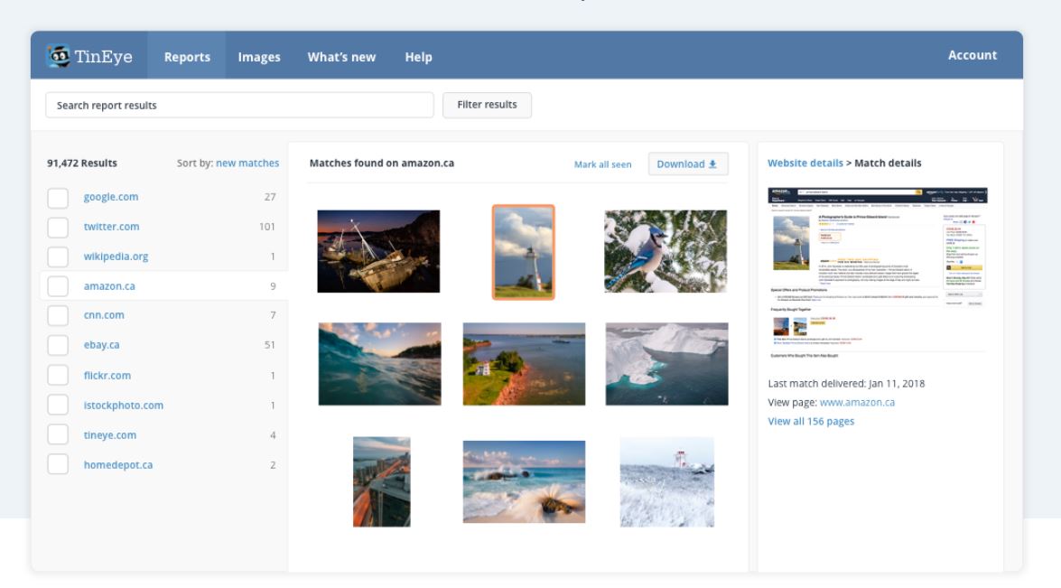Viewport: 1061px width, 588px height.
Task: Focus the Search report results field
Action: click(239, 105)
